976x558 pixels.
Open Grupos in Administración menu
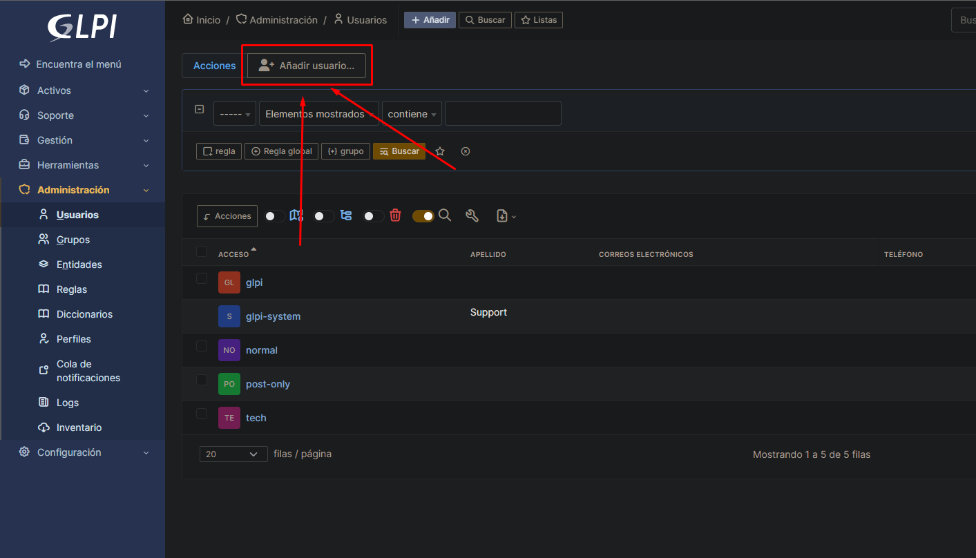point(73,240)
